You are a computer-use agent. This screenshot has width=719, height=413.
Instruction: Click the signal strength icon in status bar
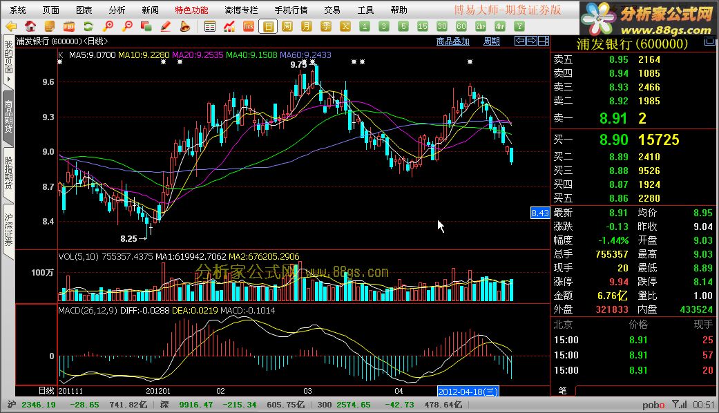coord(680,404)
